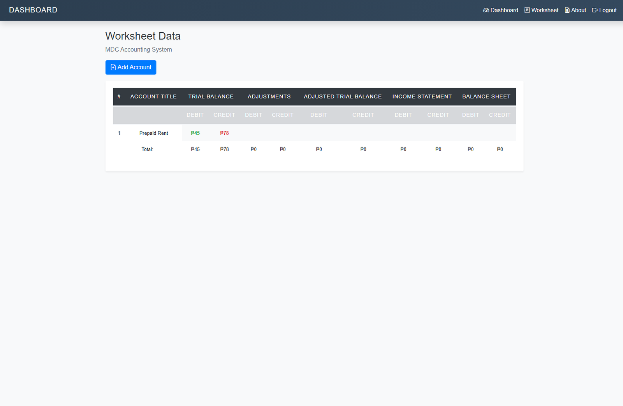Screen dimensions: 623x406
Task: Click the red ₱78 credit value
Action: pyautogui.click(x=224, y=133)
